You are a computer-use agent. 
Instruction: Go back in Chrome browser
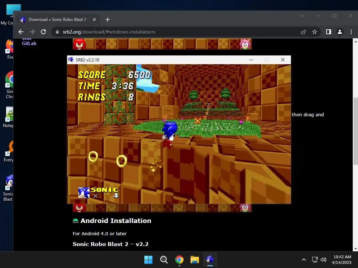21,32
